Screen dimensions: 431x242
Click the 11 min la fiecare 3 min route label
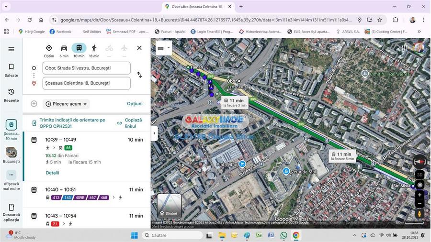point(235,103)
